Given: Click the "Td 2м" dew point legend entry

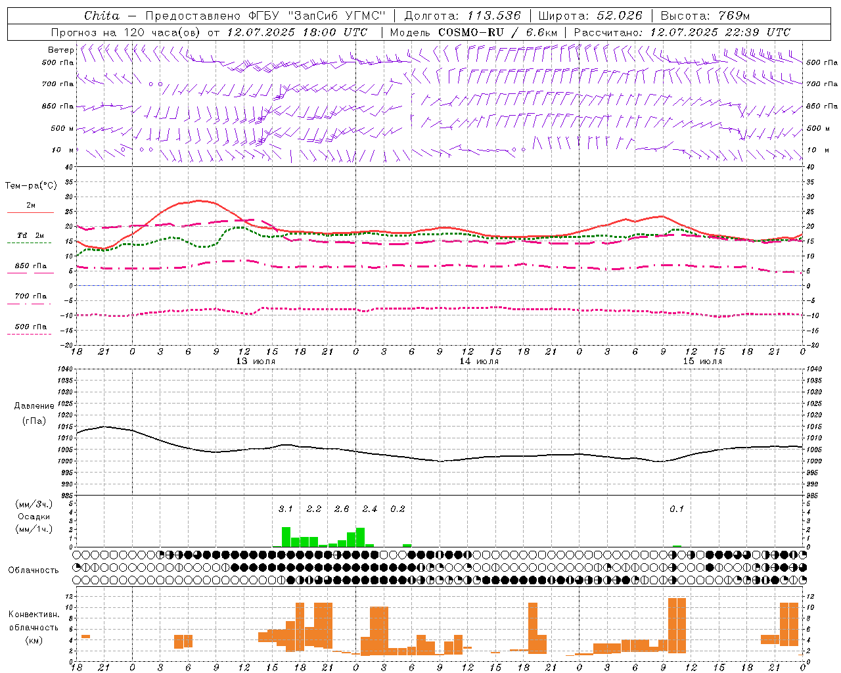Looking at the screenshot, I should pyautogui.click(x=30, y=235).
